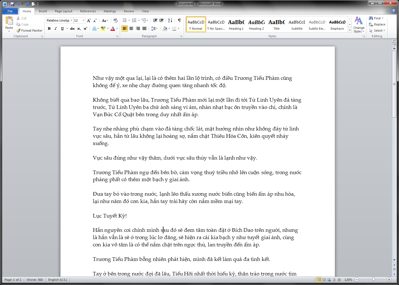Expand the font size dropdown
Viewport: 399px width, 285px height.
[83, 20]
